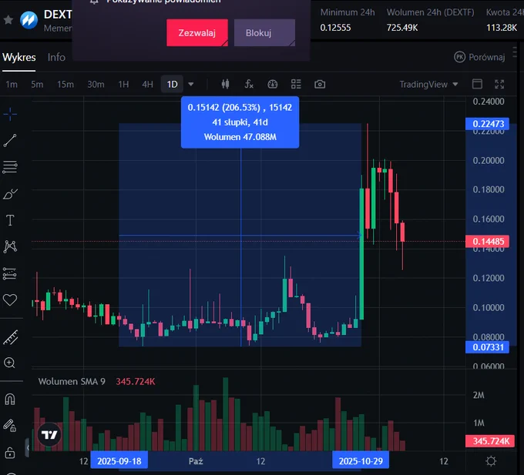Click the 2025-10-29 date label

tap(361, 461)
